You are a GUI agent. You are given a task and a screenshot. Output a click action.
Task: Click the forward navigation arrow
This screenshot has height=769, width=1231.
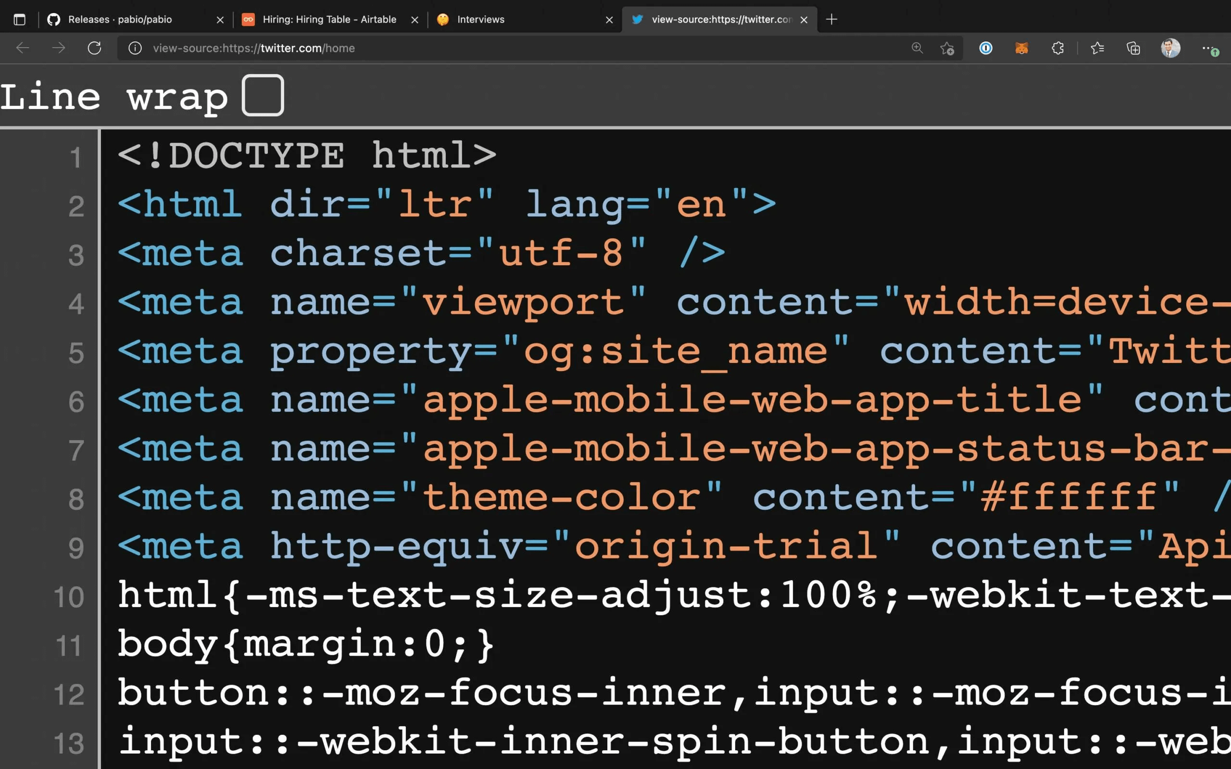[59, 49]
